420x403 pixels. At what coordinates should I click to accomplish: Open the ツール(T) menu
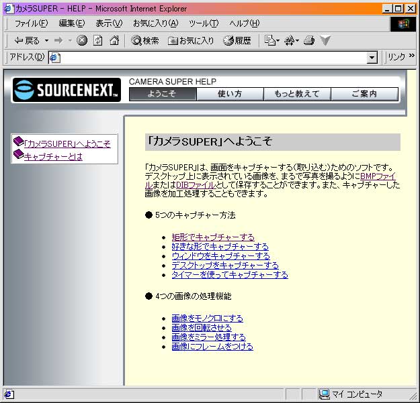click(204, 23)
